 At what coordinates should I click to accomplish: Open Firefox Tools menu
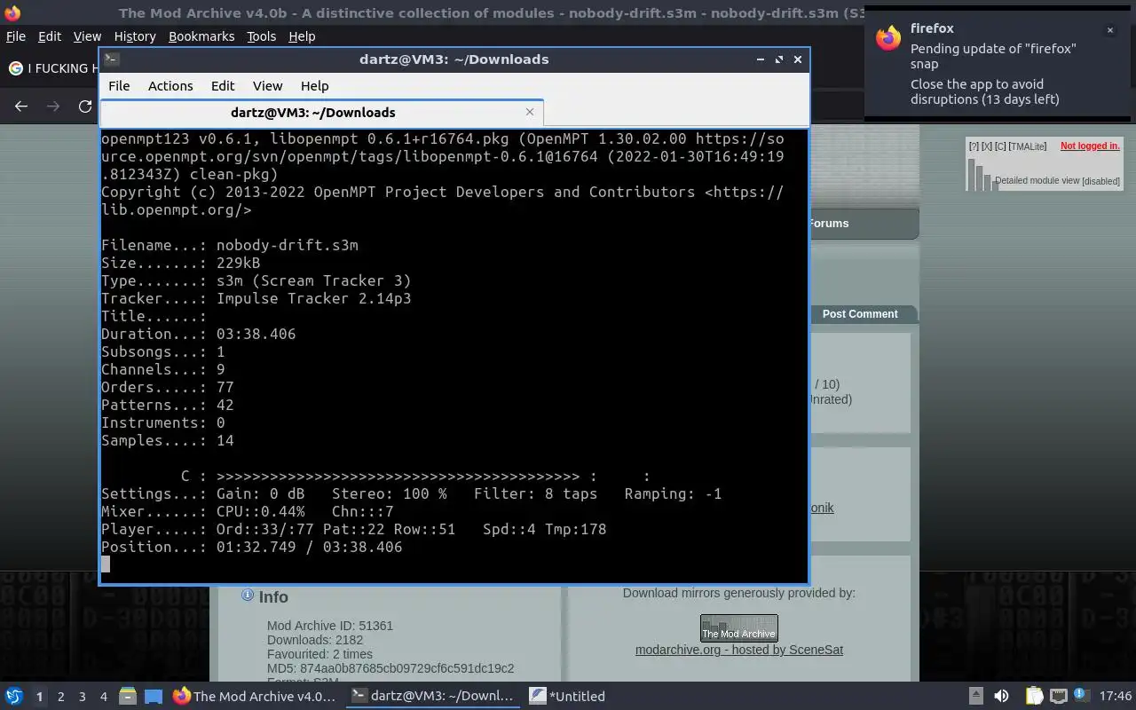[x=261, y=36]
